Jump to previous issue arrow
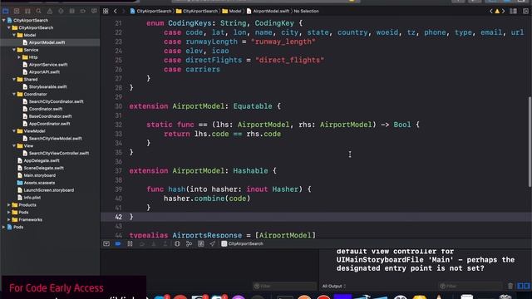532x299 pixels. (x=490, y=11)
